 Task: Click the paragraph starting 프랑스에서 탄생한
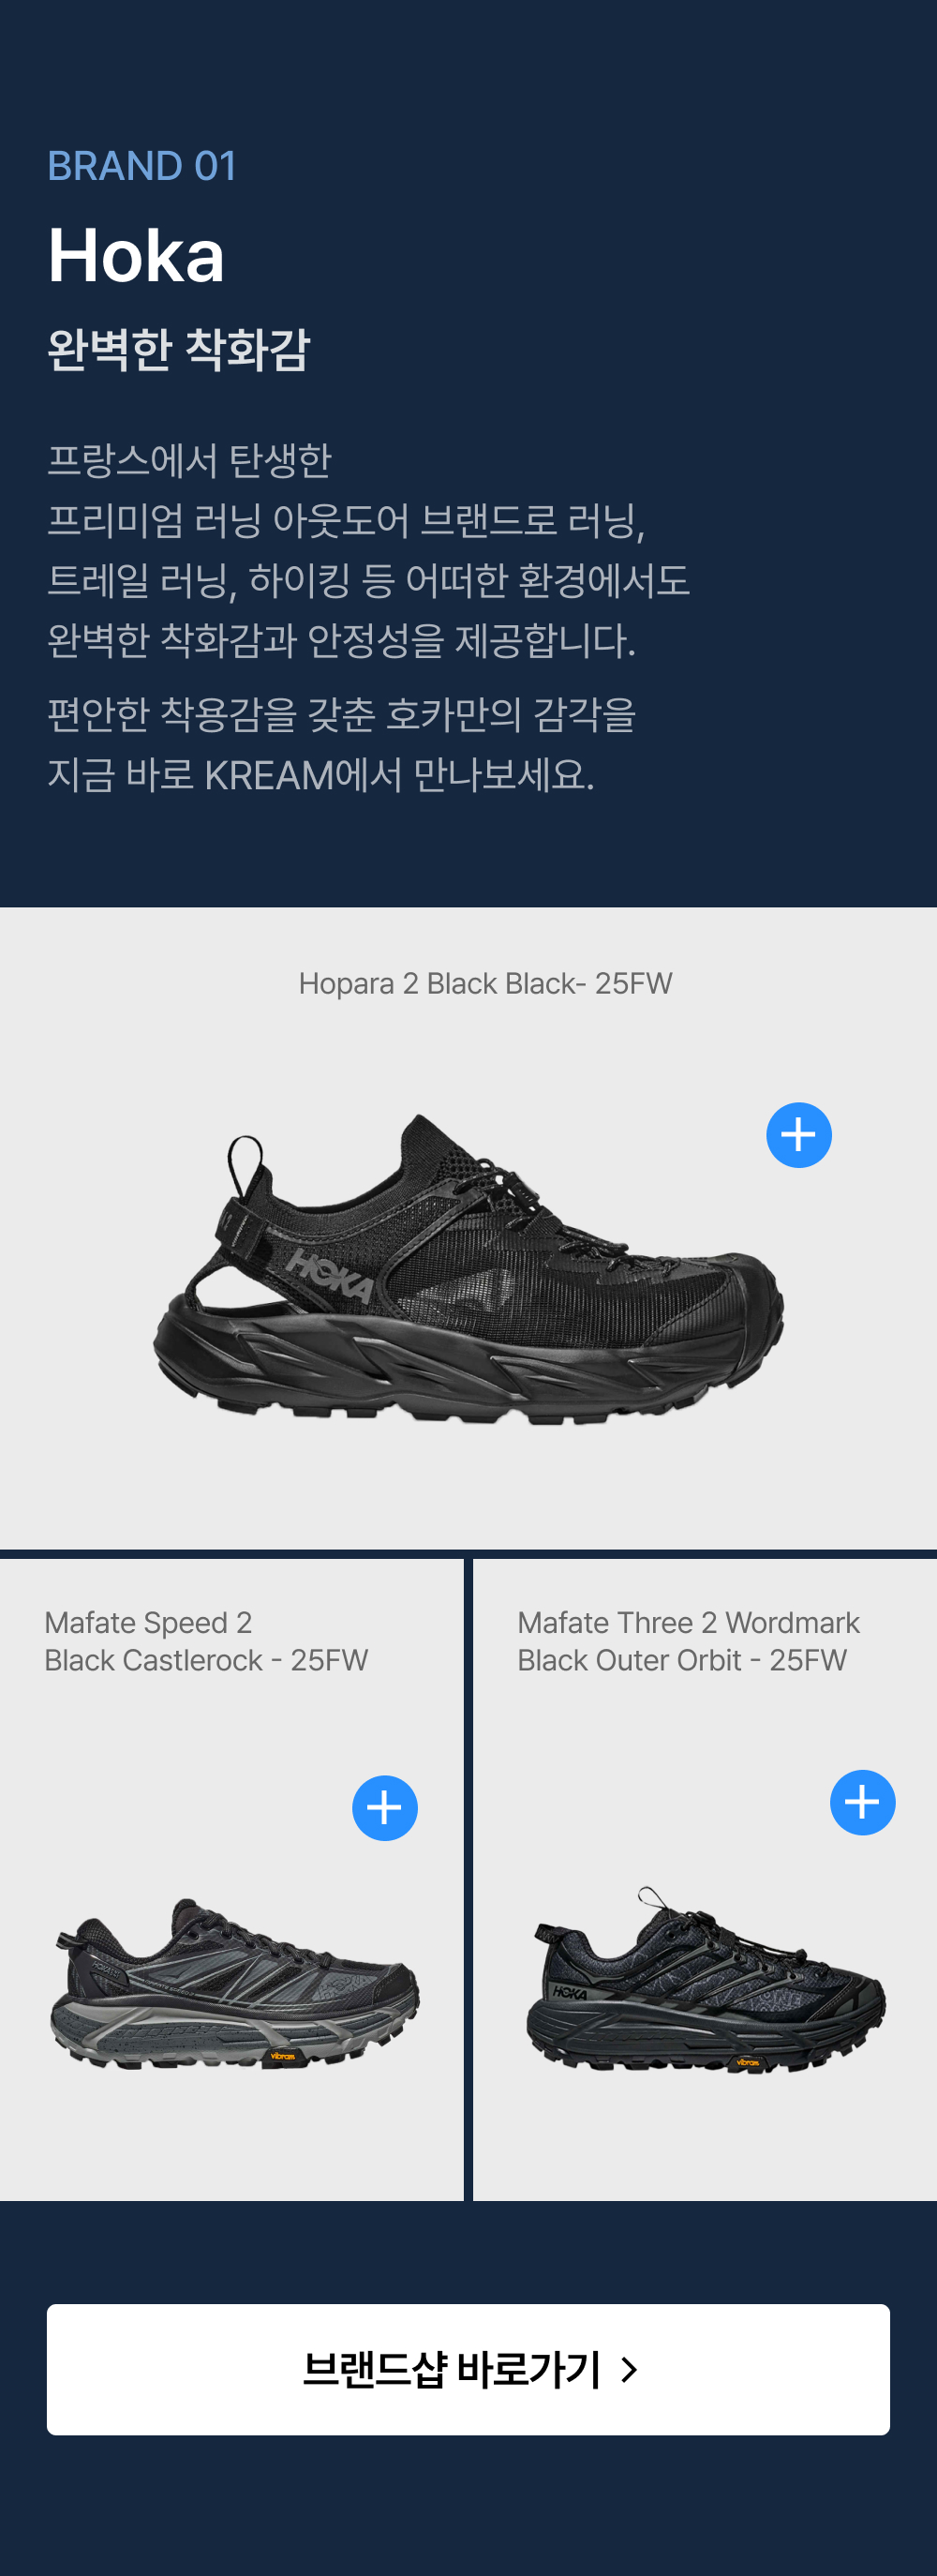point(369,550)
